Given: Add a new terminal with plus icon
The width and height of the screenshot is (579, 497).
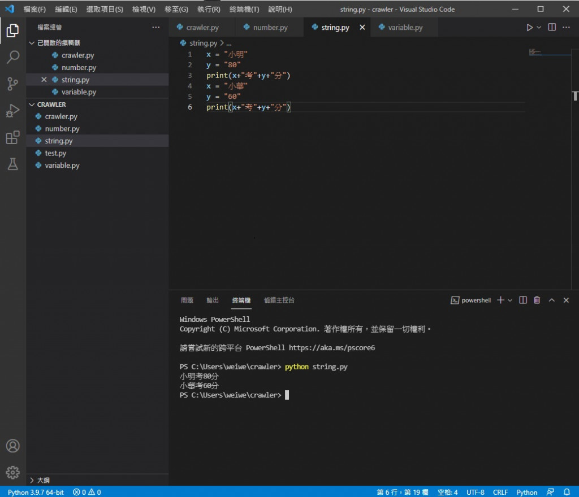Looking at the screenshot, I should click(x=500, y=300).
